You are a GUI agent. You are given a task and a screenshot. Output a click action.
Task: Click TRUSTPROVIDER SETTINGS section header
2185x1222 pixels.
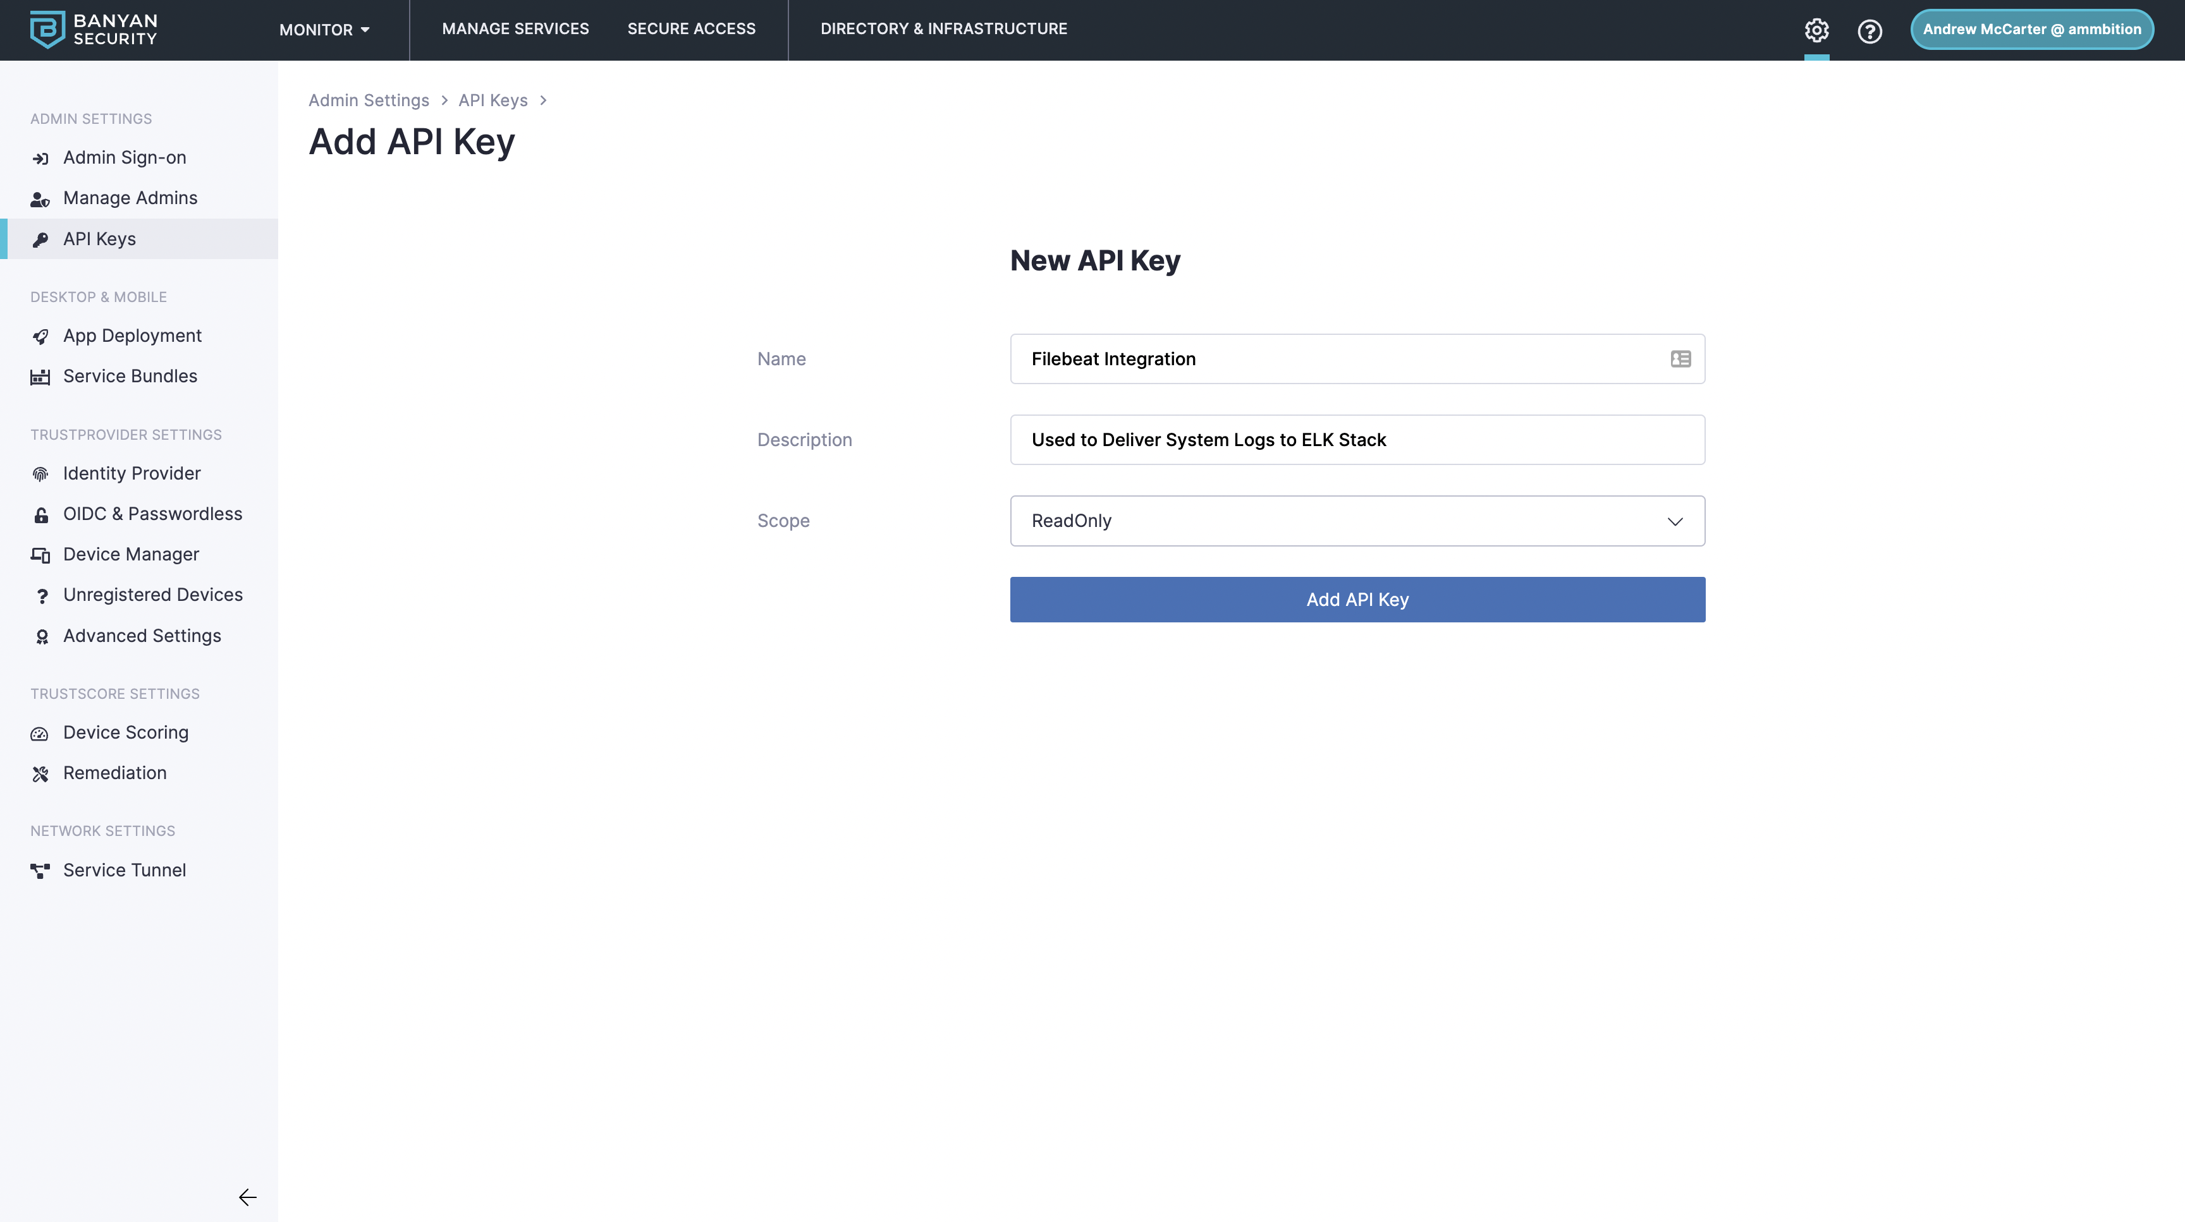(126, 435)
